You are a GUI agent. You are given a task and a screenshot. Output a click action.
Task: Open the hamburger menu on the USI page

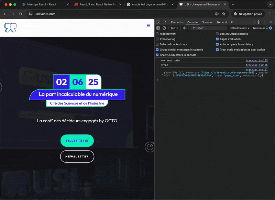(x=148, y=25)
